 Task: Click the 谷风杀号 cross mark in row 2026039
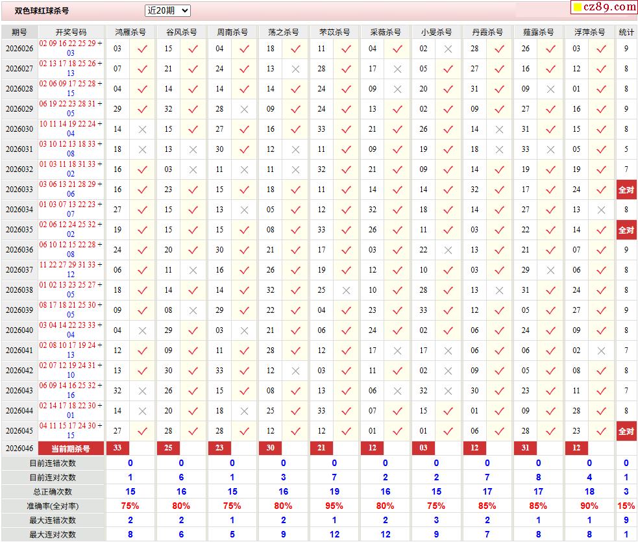(193, 310)
